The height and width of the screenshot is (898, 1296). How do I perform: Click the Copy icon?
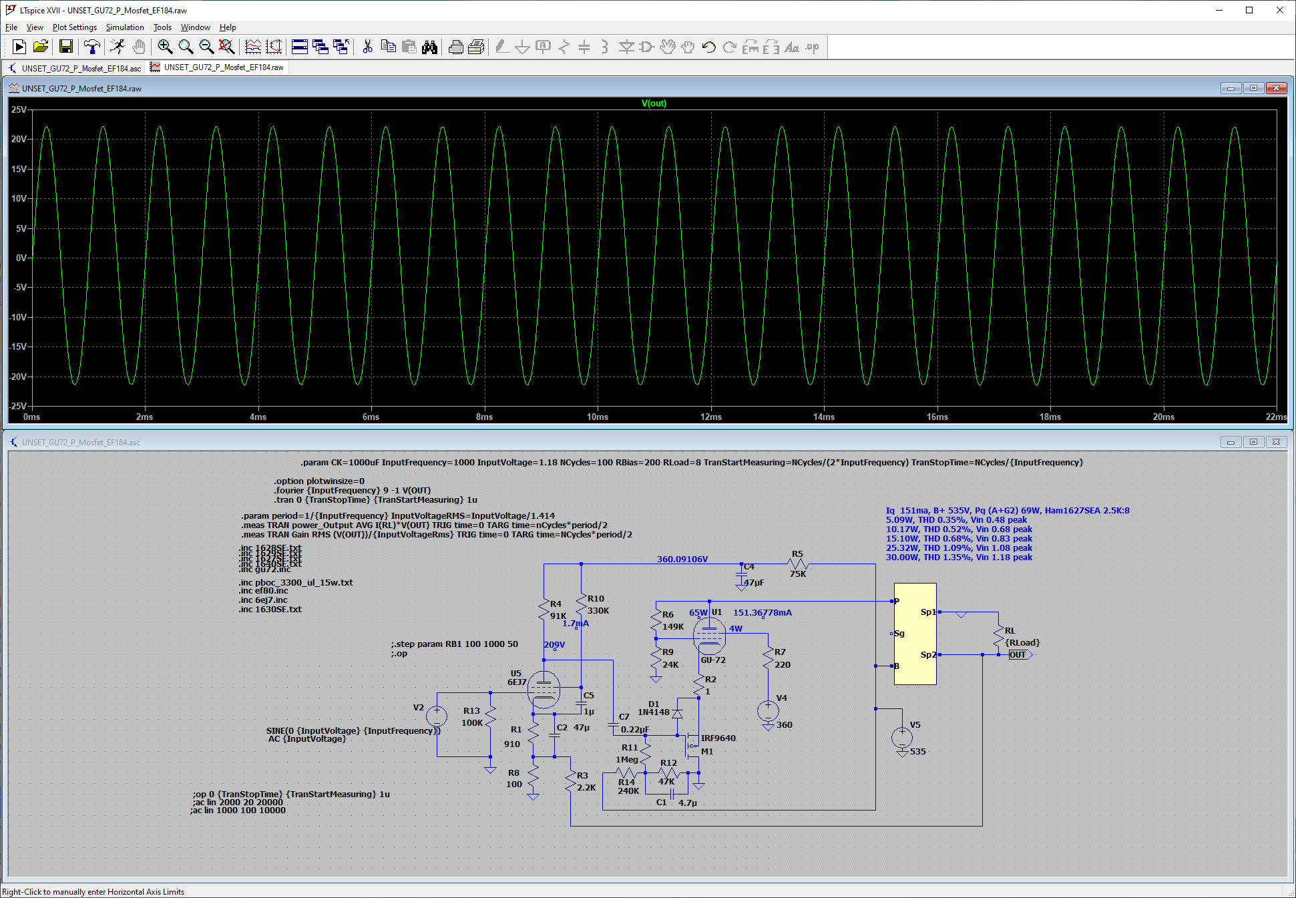click(388, 47)
